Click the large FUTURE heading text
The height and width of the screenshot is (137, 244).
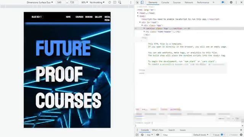[63, 48]
